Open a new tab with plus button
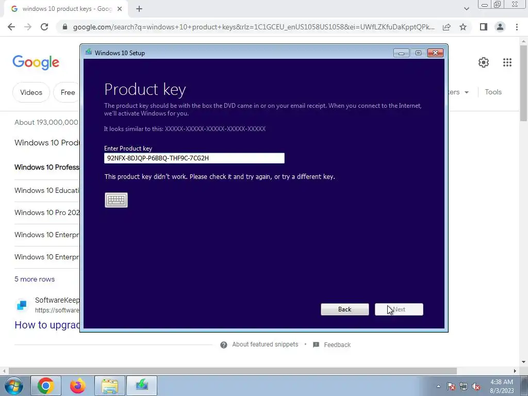The height and width of the screenshot is (396, 528). 139,9
